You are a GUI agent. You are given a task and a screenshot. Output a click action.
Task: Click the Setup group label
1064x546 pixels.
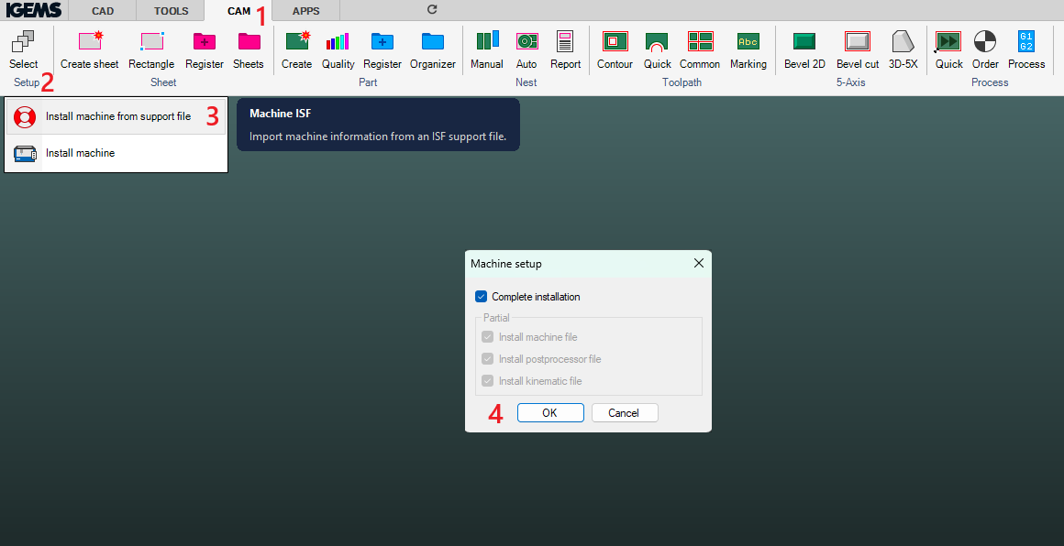pos(27,82)
